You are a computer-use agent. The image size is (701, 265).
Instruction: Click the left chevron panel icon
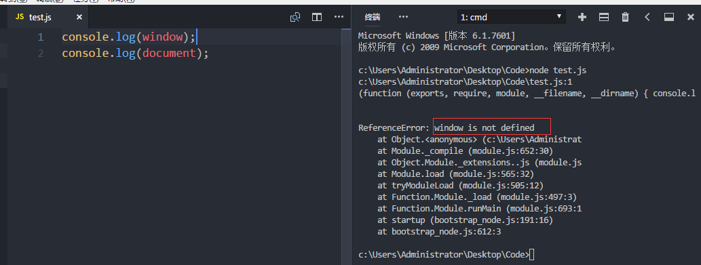[647, 17]
